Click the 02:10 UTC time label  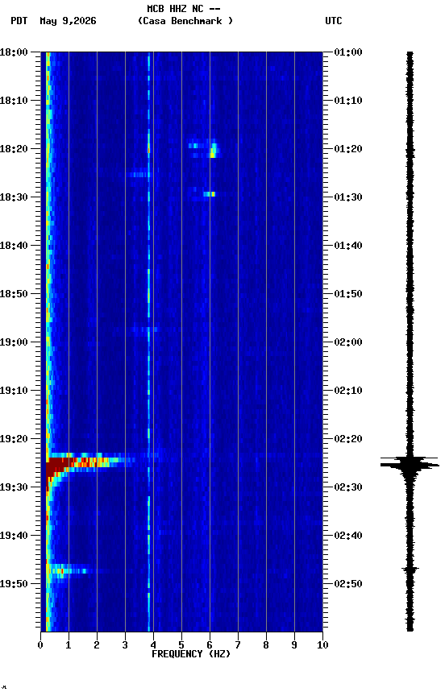pyautogui.click(x=348, y=391)
